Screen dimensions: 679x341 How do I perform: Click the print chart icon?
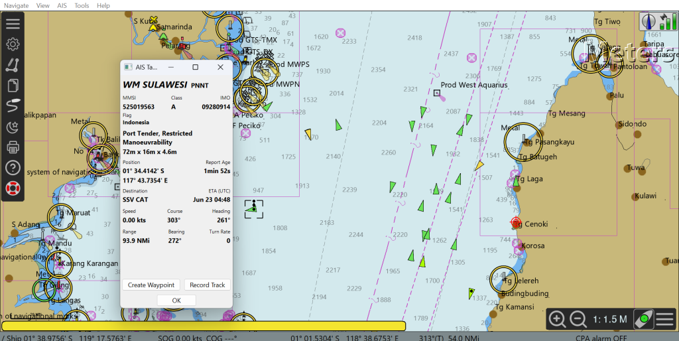(13, 147)
